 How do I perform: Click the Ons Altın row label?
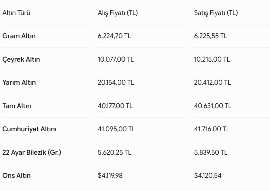(x=17, y=176)
